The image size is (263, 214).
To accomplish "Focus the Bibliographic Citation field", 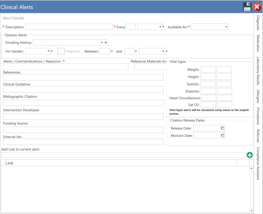I will click(83, 103).
